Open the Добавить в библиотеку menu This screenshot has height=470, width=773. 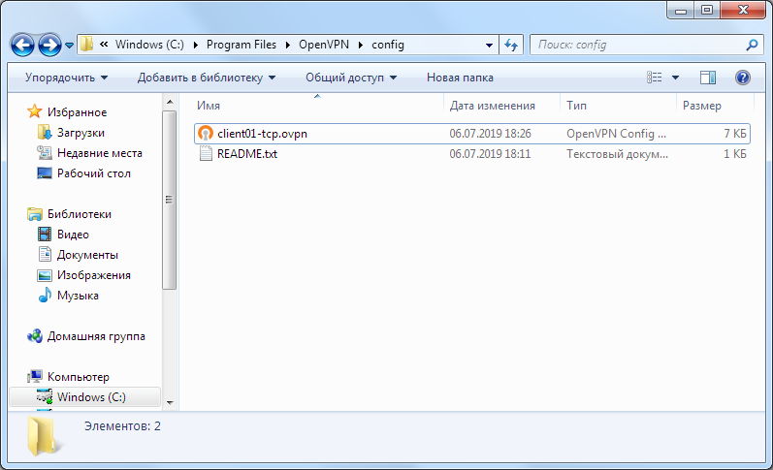pyautogui.click(x=206, y=78)
